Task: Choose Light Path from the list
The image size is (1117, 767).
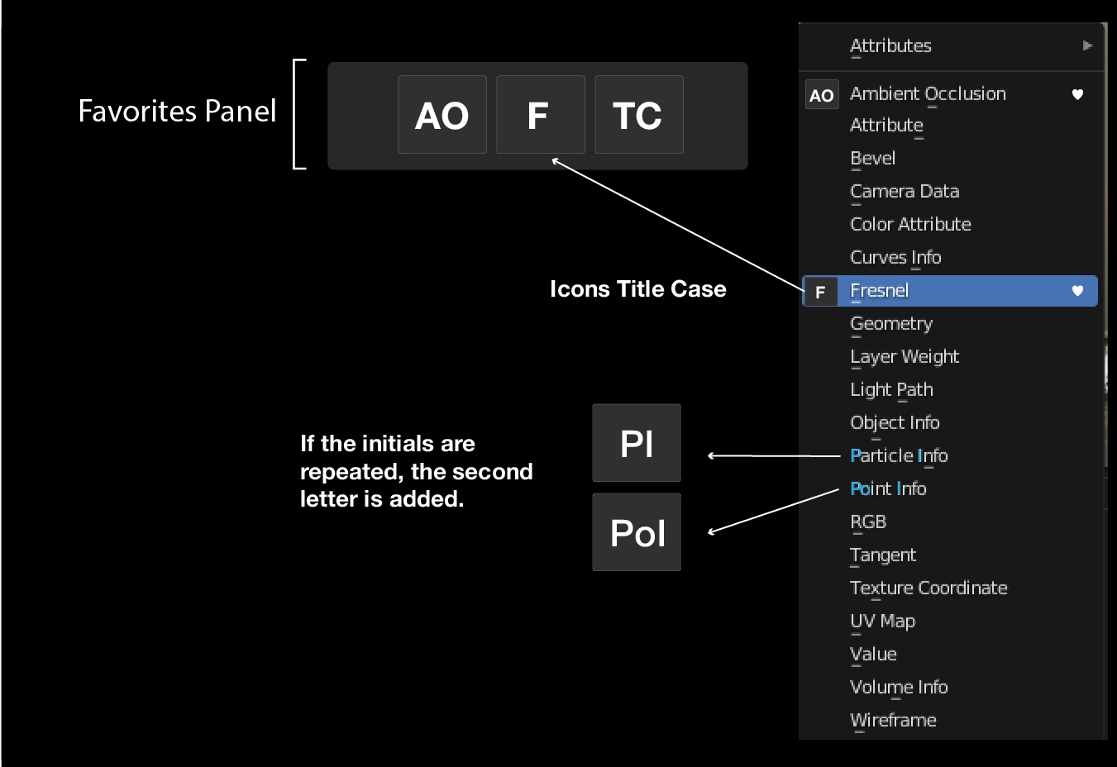Action: (x=951, y=389)
